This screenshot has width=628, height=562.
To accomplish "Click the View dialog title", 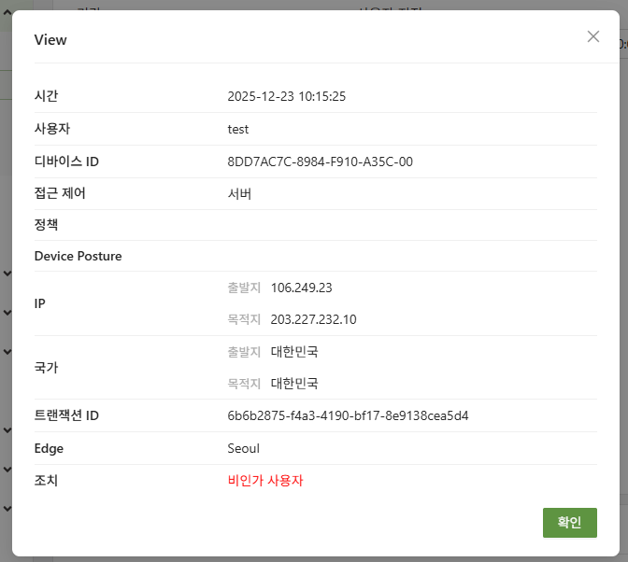I will (x=50, y=40).
